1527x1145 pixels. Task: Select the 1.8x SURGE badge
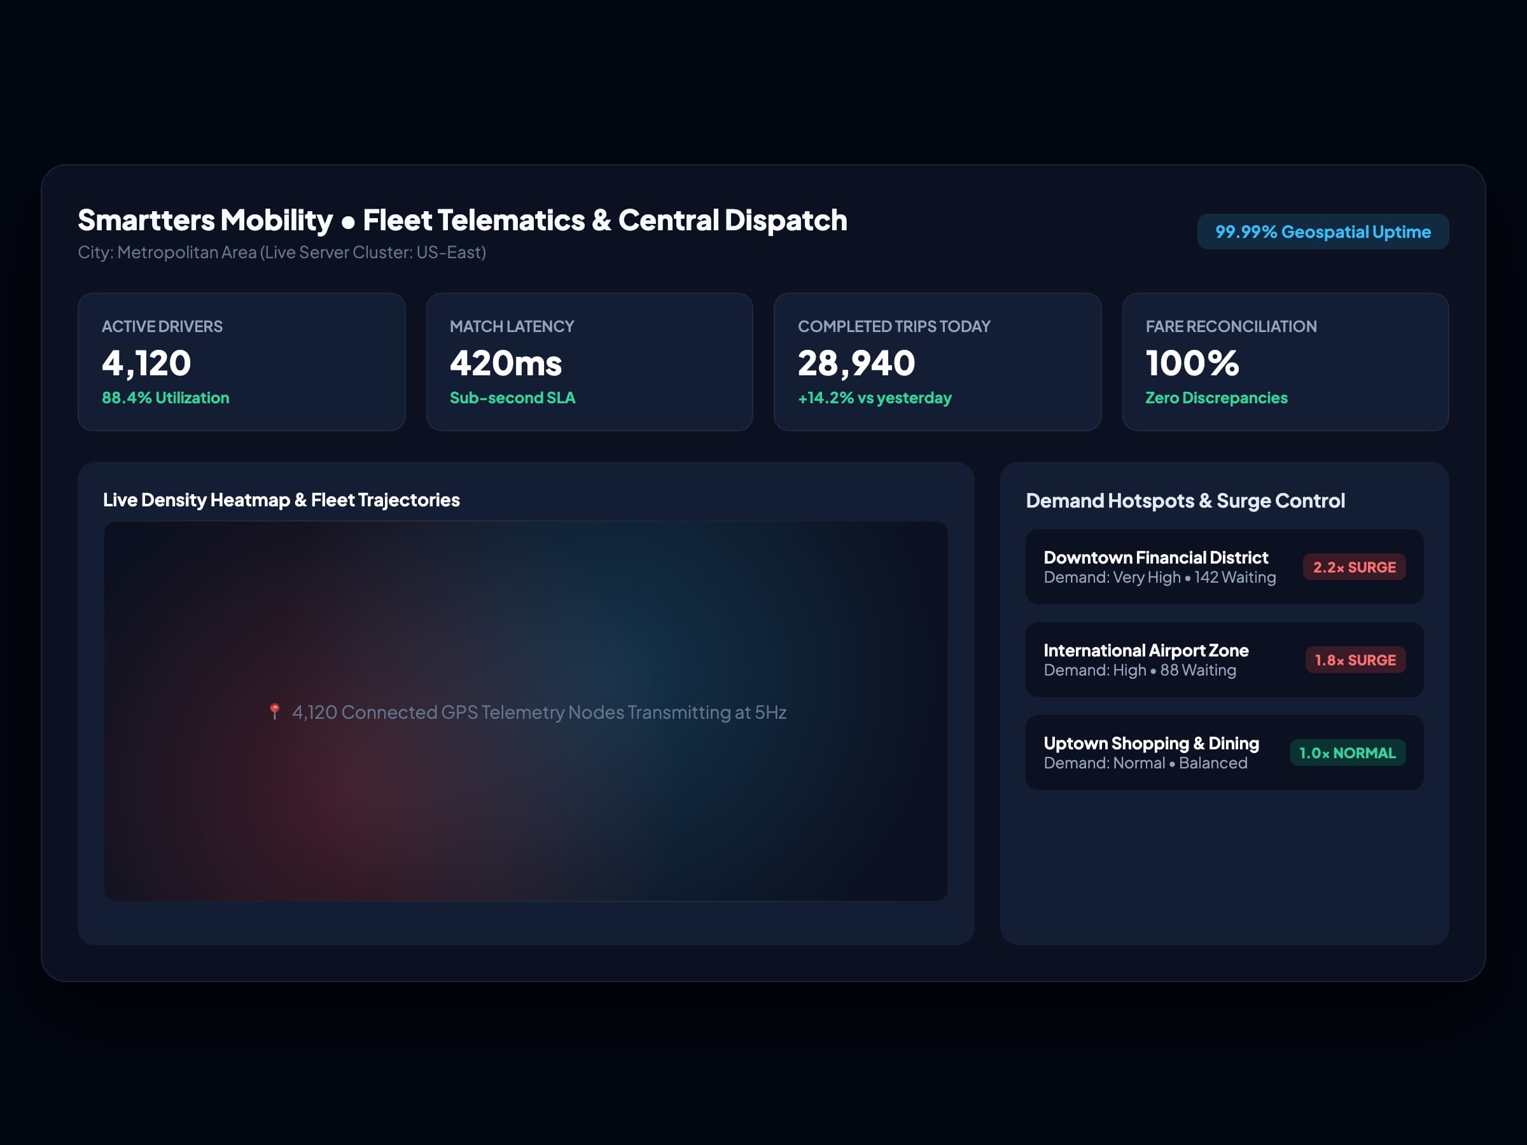(x=1355, y=660)
